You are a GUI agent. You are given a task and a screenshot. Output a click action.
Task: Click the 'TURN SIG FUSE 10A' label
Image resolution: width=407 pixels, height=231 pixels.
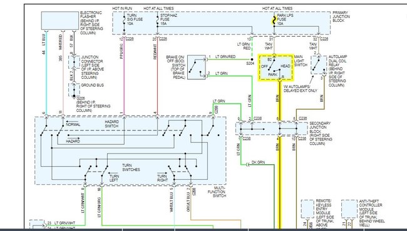click(135, 19)
